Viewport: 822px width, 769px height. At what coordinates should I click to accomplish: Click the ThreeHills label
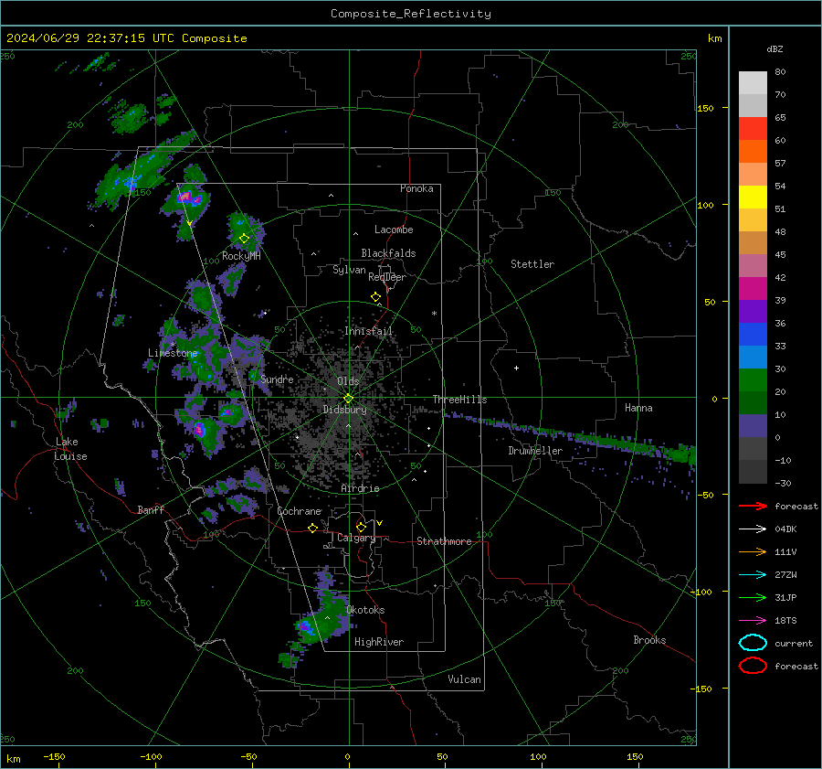[459, 400]
